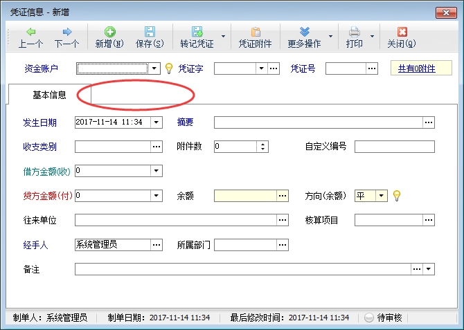The height and width of the screenshot is (330, 464).
Task: Click the 新增 green plus icon
Action: (109, 32)
